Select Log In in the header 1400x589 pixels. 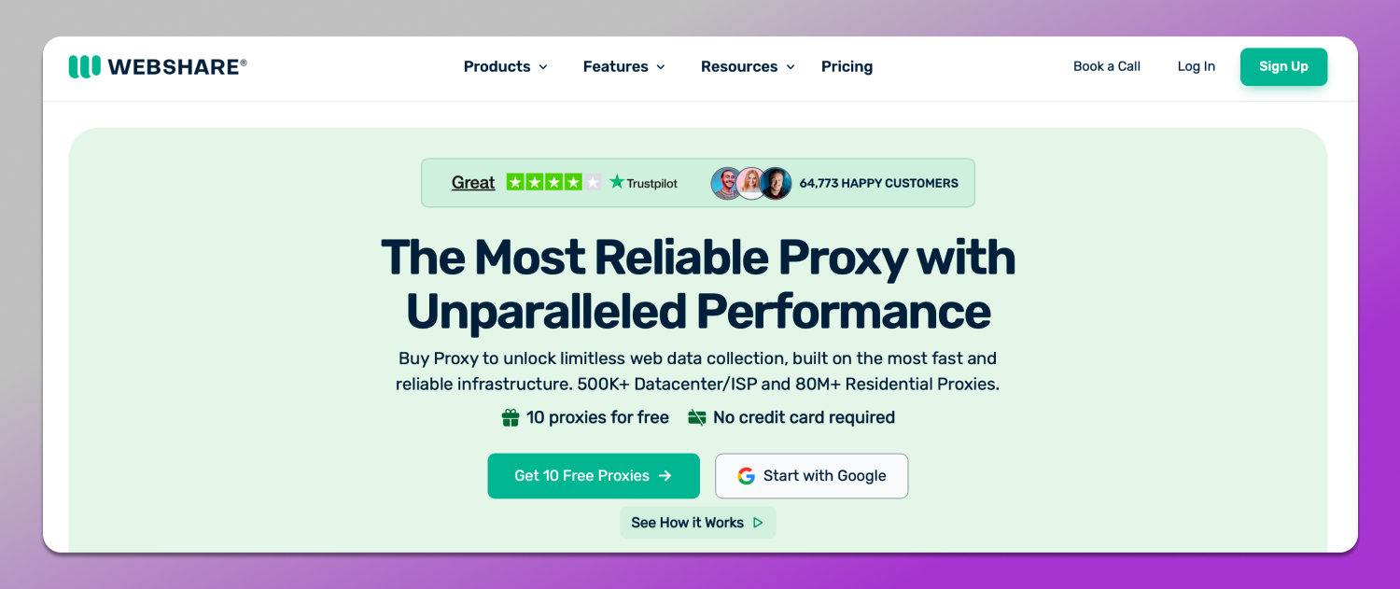1196,66
